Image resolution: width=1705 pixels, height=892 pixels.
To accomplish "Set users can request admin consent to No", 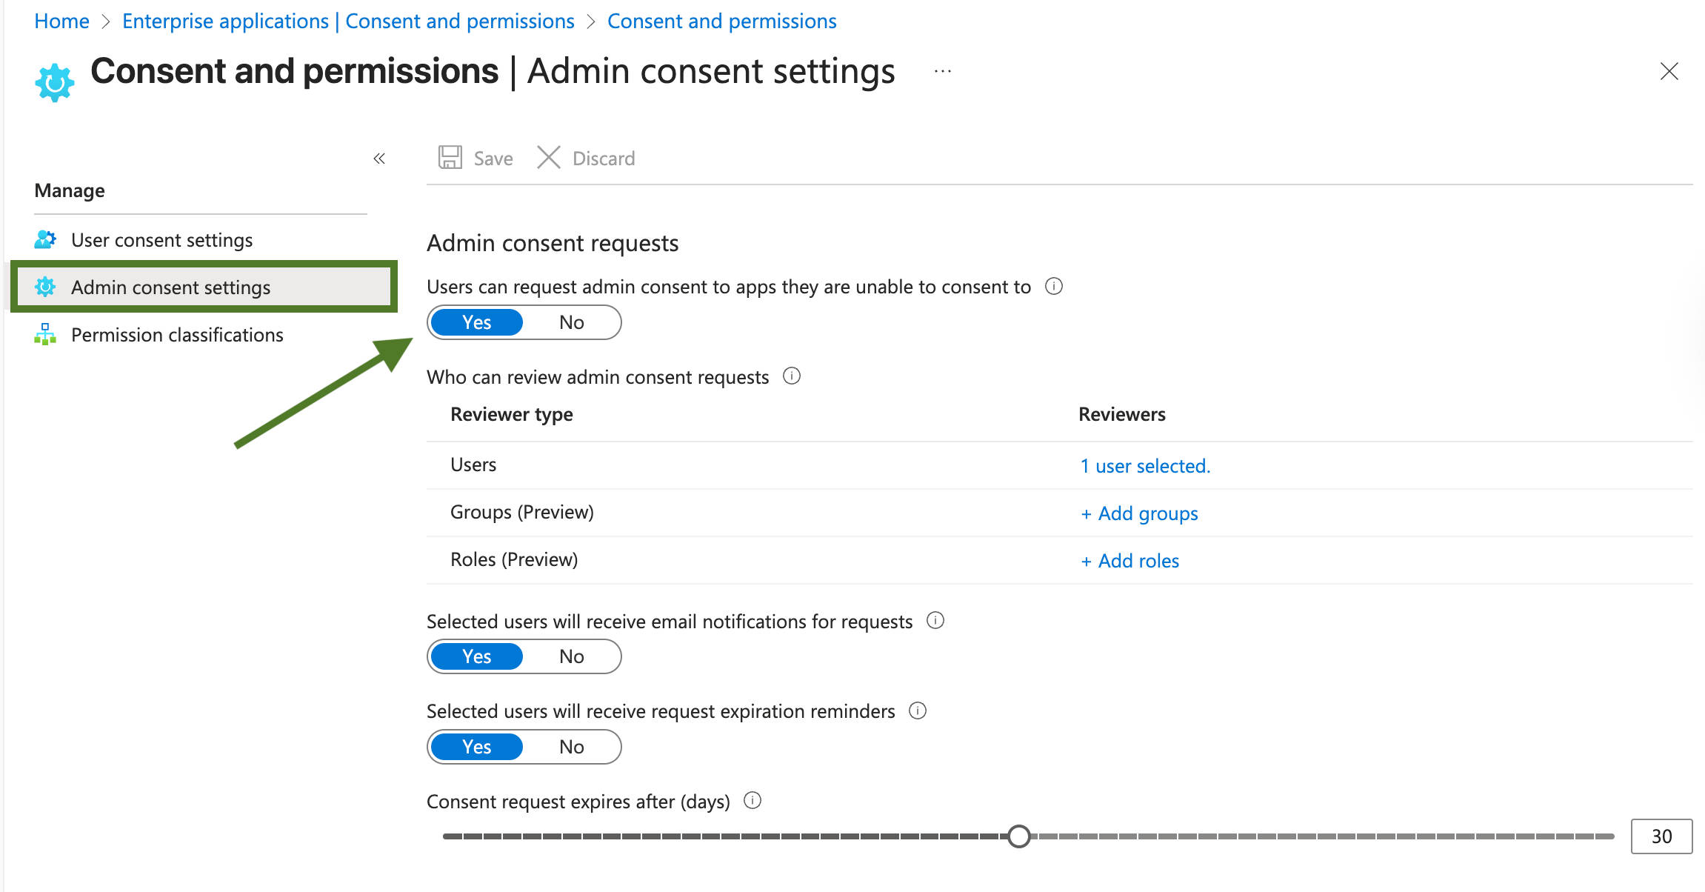I will coord(571,322).
